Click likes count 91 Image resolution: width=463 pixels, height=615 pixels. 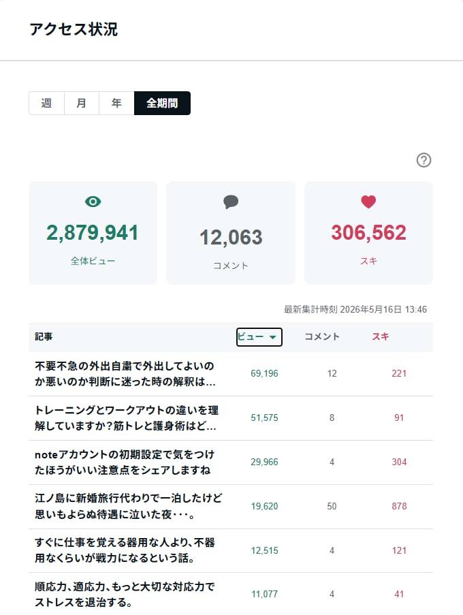[x=399, y=417]
